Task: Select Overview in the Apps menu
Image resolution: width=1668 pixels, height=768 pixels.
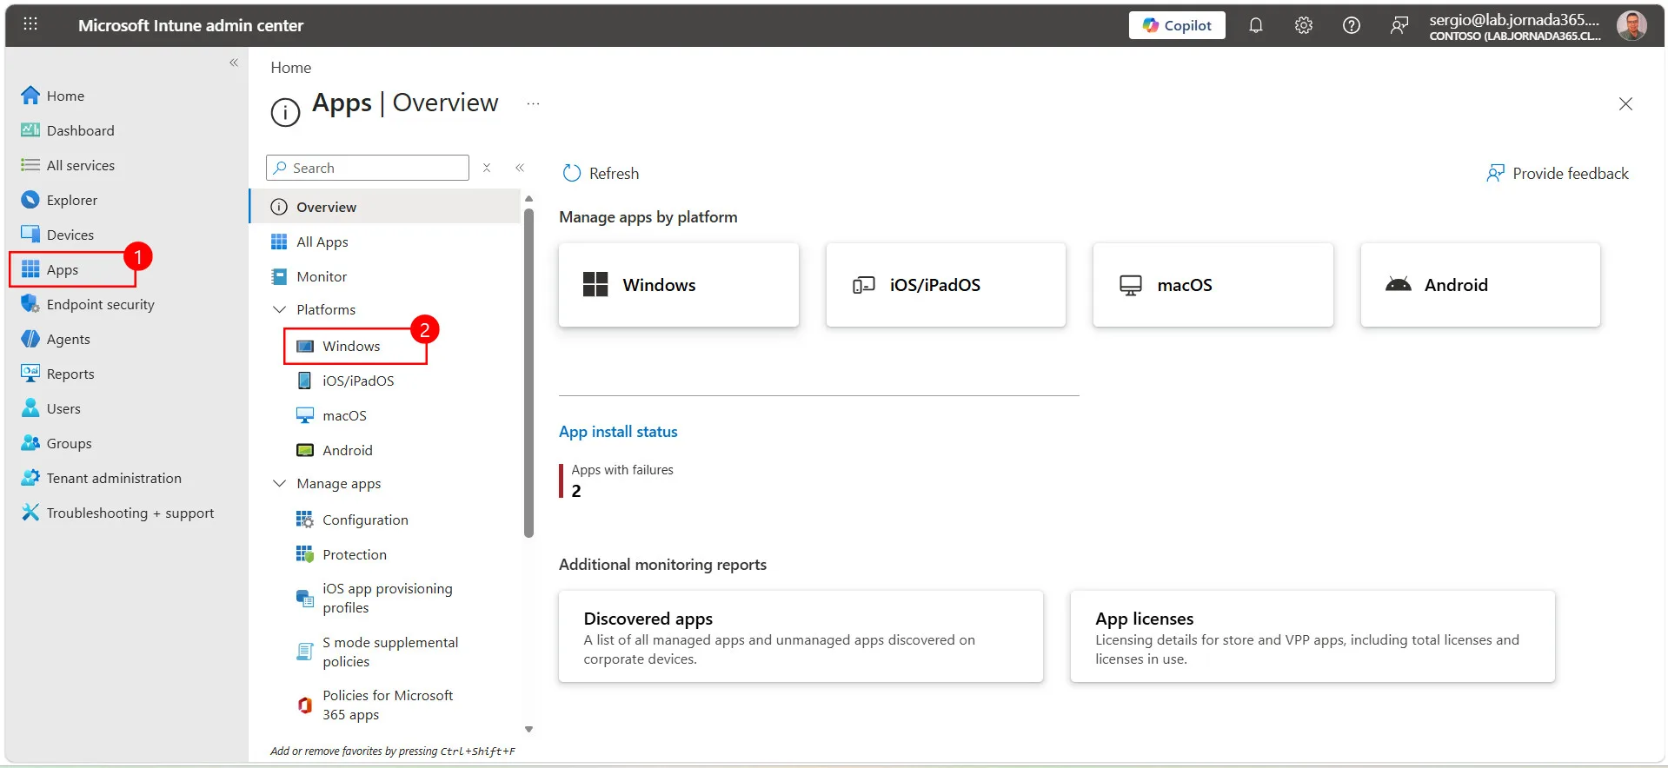Action: (x=385, y=207)
